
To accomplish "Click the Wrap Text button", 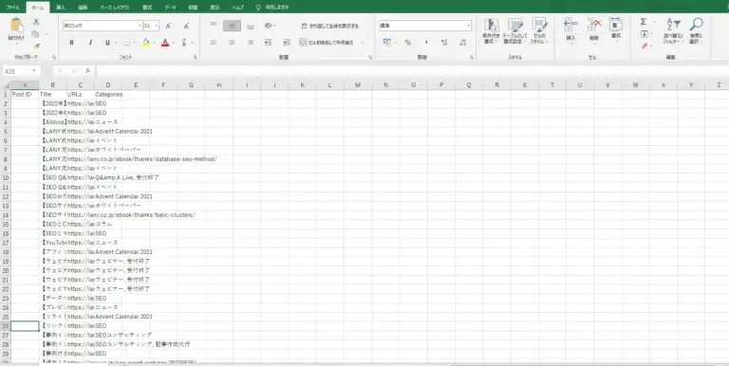I will [330, 26].
